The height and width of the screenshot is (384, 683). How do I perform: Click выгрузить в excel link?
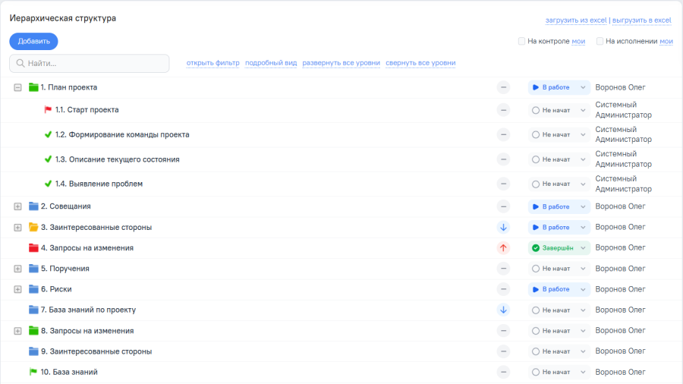[641, 20]
